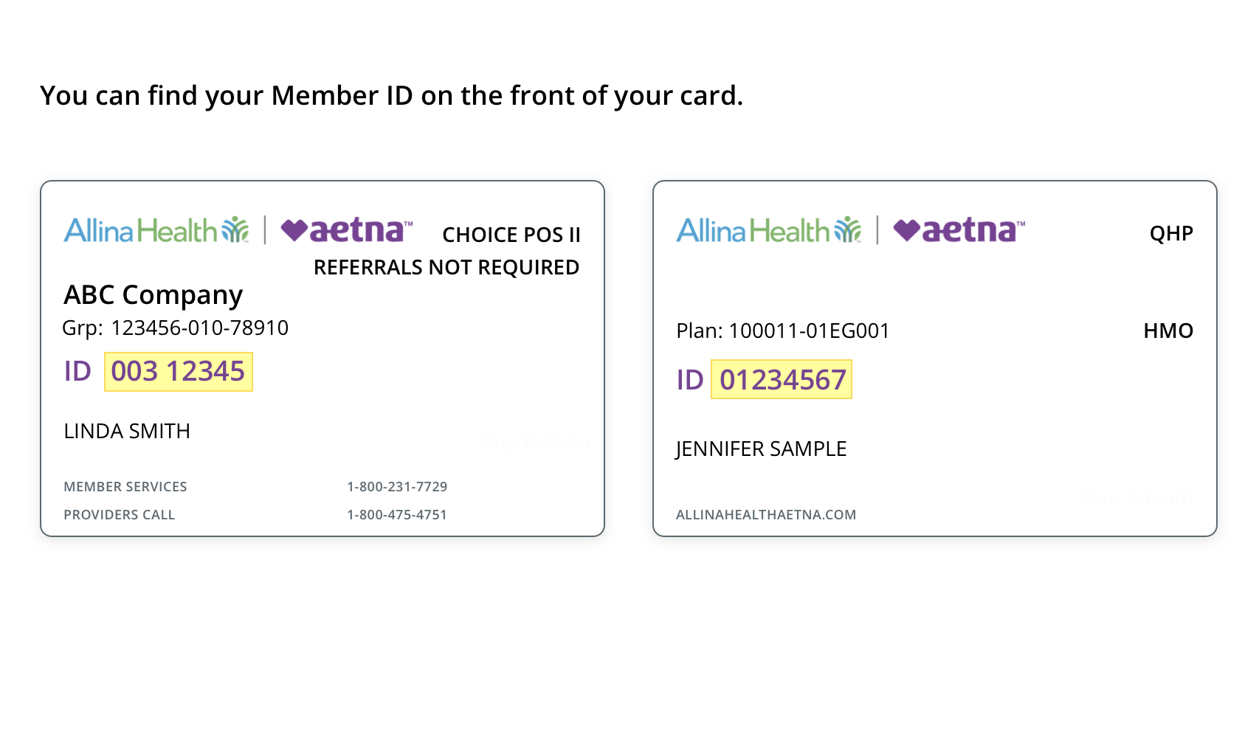Screen dimensions: 1259x751
Task: Click the Aetna heart logo on left card
Action: point(346,230)
